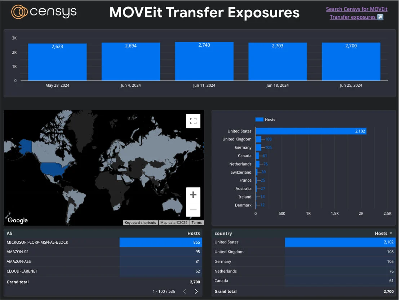
Task: Click the United States on the map
Action: pyautogui.click(x=53, y=169)
